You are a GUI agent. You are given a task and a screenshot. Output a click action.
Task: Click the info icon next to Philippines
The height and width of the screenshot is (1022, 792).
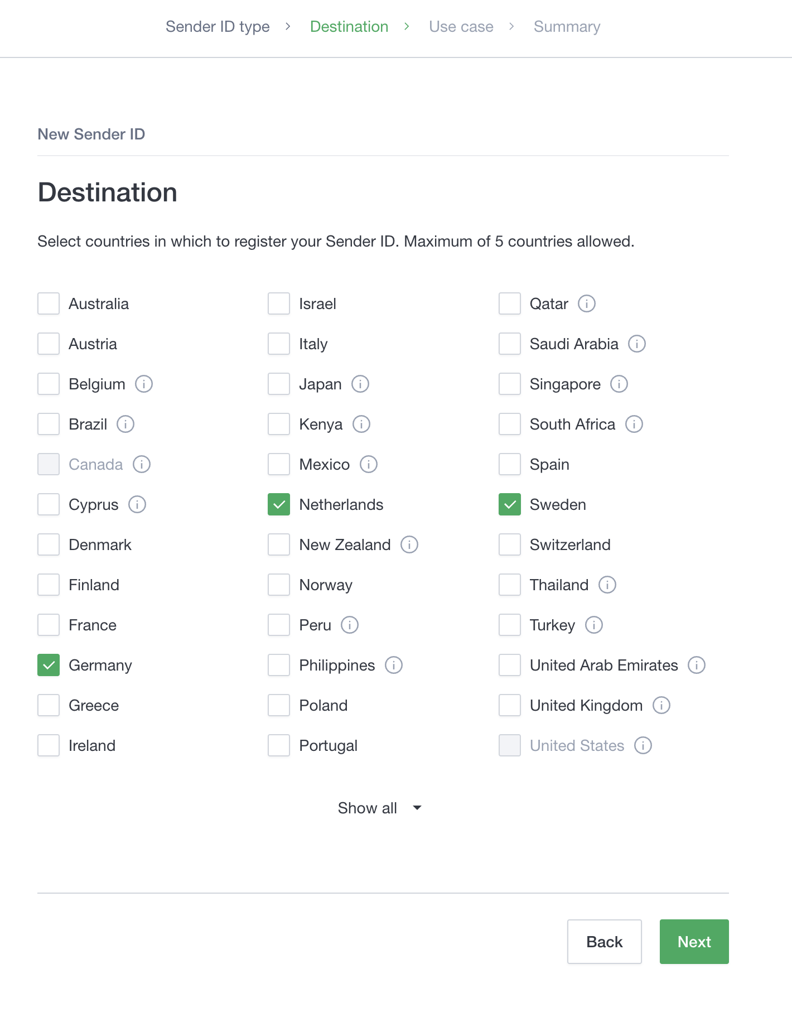tap(393, 666)
